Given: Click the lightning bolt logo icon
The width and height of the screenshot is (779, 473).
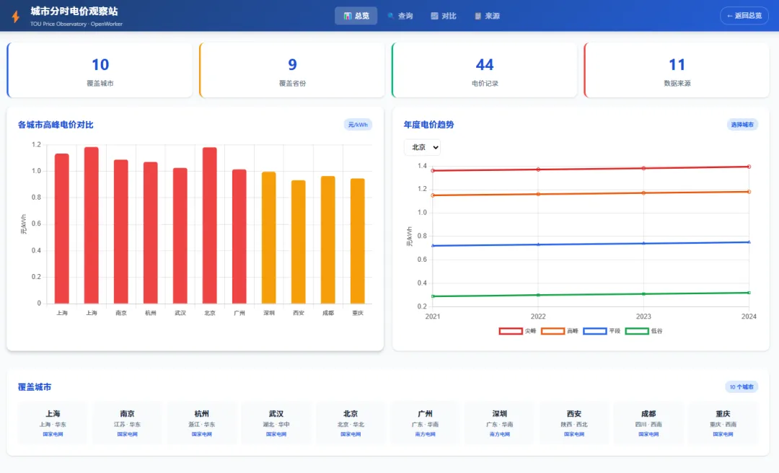Looking at the screenshot, I should tap(15, 17).
